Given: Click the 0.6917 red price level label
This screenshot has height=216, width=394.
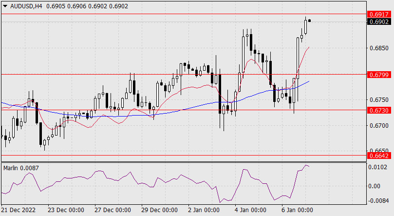Looking at the screenshot, I should tap(379, 14).
